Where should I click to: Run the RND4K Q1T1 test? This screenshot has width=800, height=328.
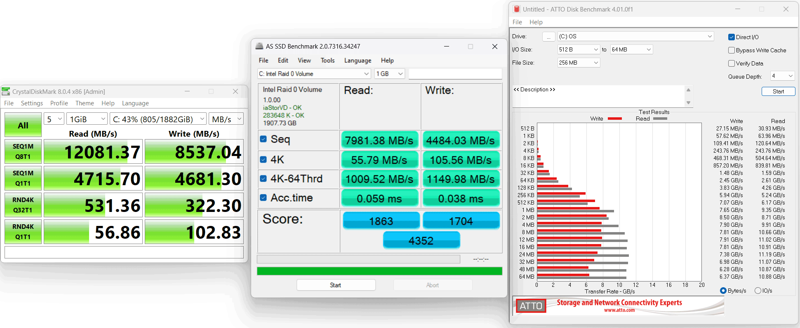tap(23, 232)
